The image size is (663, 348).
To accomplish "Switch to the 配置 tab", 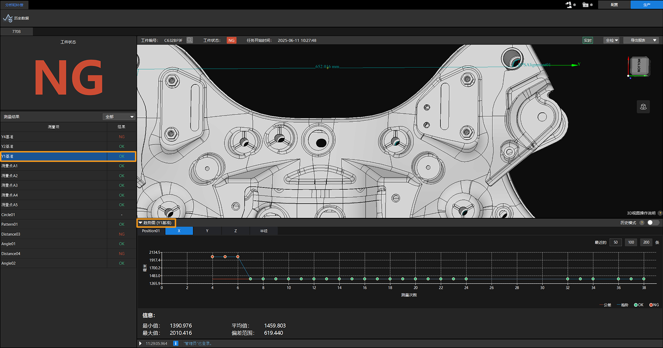I will (614, 5).
